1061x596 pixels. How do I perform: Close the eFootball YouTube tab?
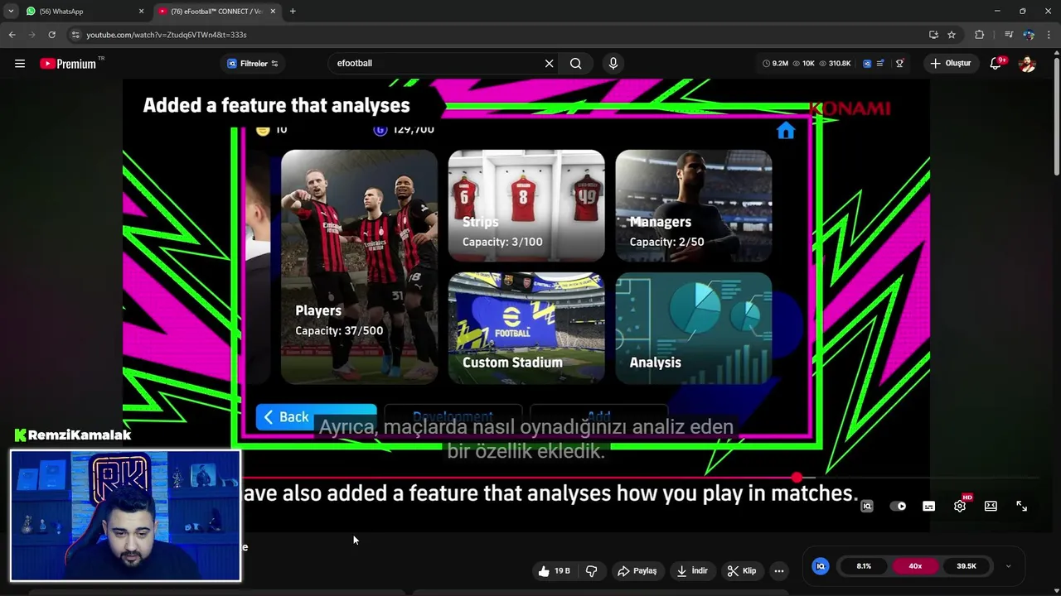pos(273,12)
